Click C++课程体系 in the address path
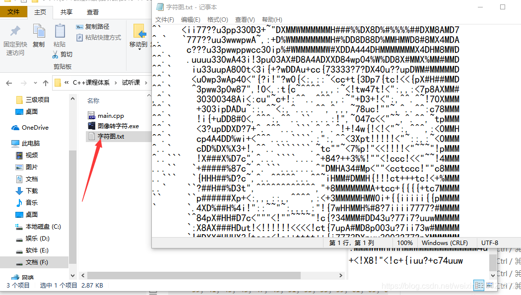 [91, 83]
